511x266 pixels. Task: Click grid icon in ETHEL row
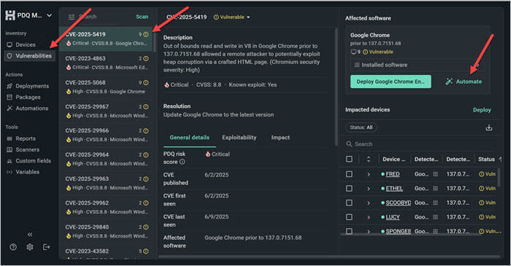pyautogui.click(x=435, y=188)
